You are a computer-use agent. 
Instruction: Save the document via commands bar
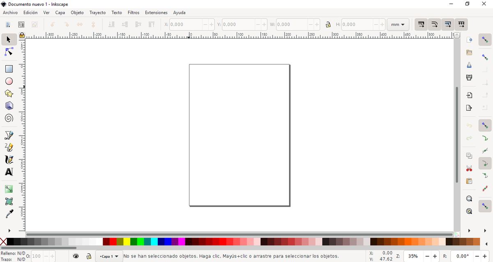(x=469, y=65)
